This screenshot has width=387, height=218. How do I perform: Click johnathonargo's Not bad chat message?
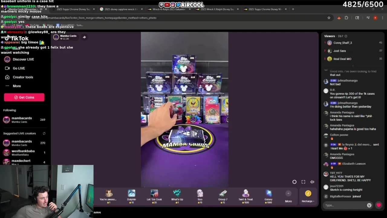pos(336,84)
